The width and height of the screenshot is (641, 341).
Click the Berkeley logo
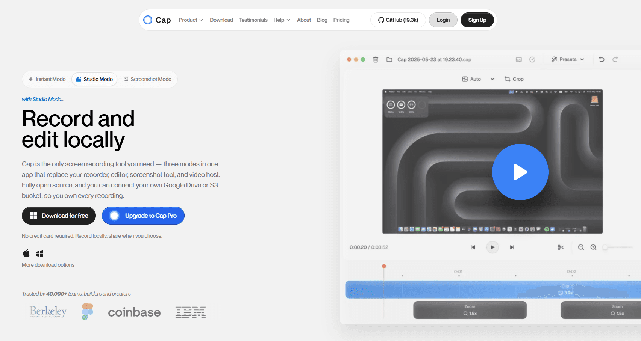coord(48,312)
